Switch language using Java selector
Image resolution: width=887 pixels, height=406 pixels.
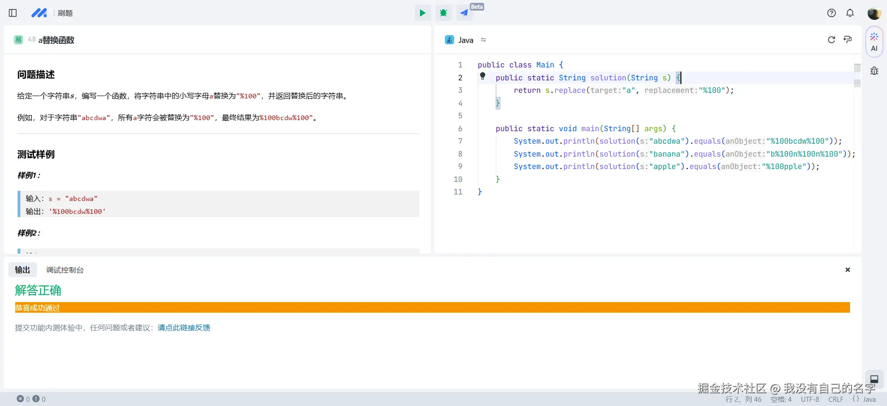466,40
